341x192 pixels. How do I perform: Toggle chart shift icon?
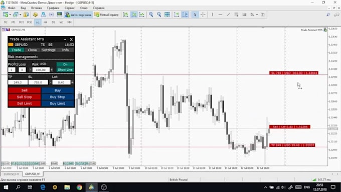click(185, 15)
